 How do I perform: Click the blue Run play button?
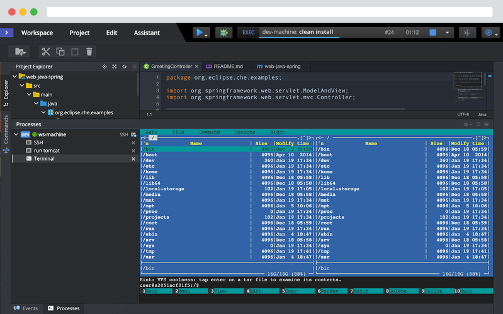(x=200, y=33)
